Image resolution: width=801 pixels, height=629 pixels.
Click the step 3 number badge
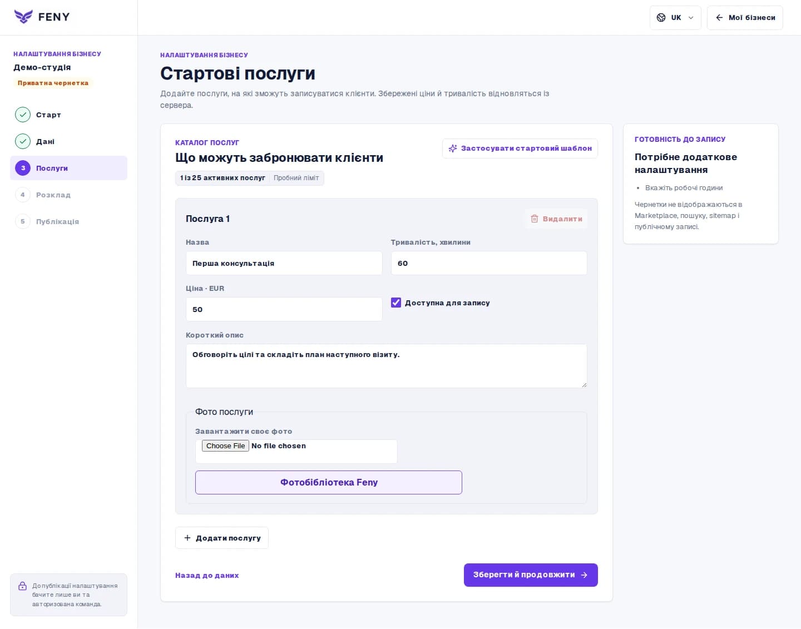[x=23, y=168]
